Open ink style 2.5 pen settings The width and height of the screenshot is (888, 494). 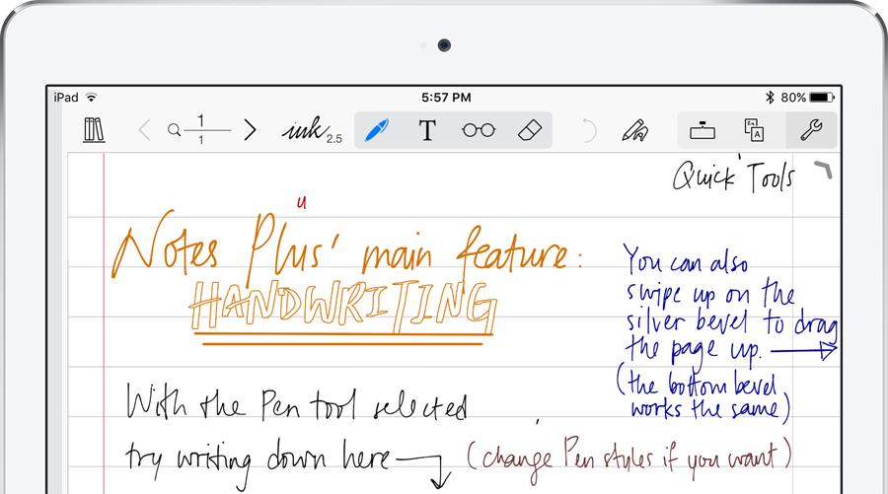[312, 130]
